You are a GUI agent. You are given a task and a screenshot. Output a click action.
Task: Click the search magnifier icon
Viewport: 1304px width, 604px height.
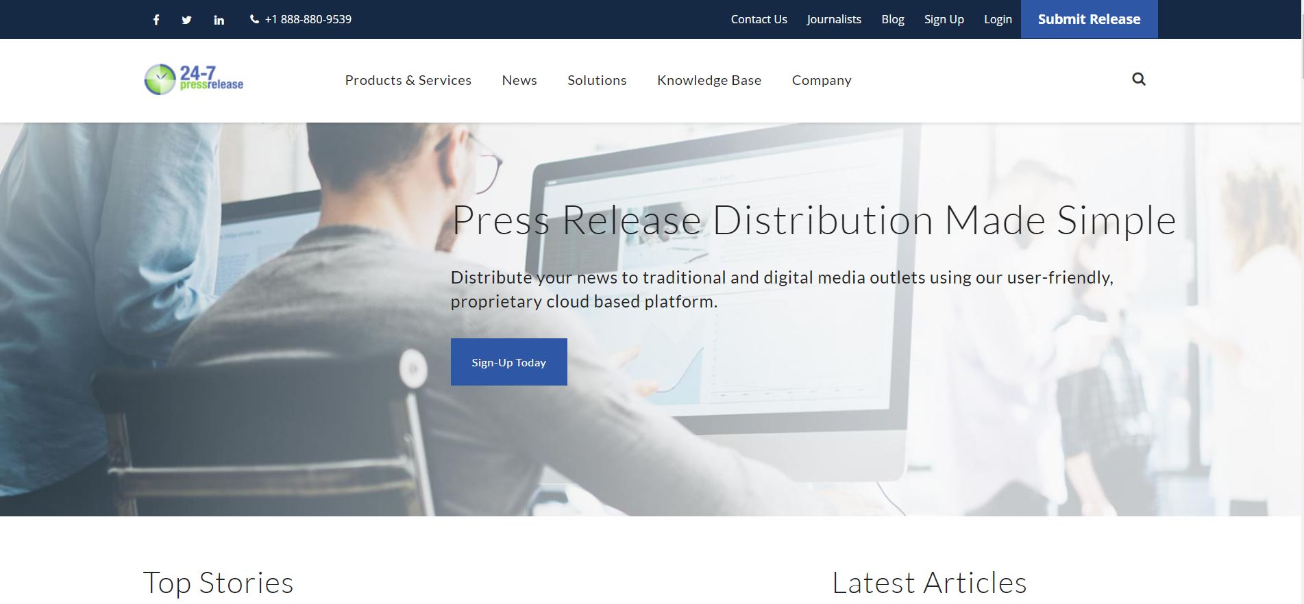(x=1138, y=79)
